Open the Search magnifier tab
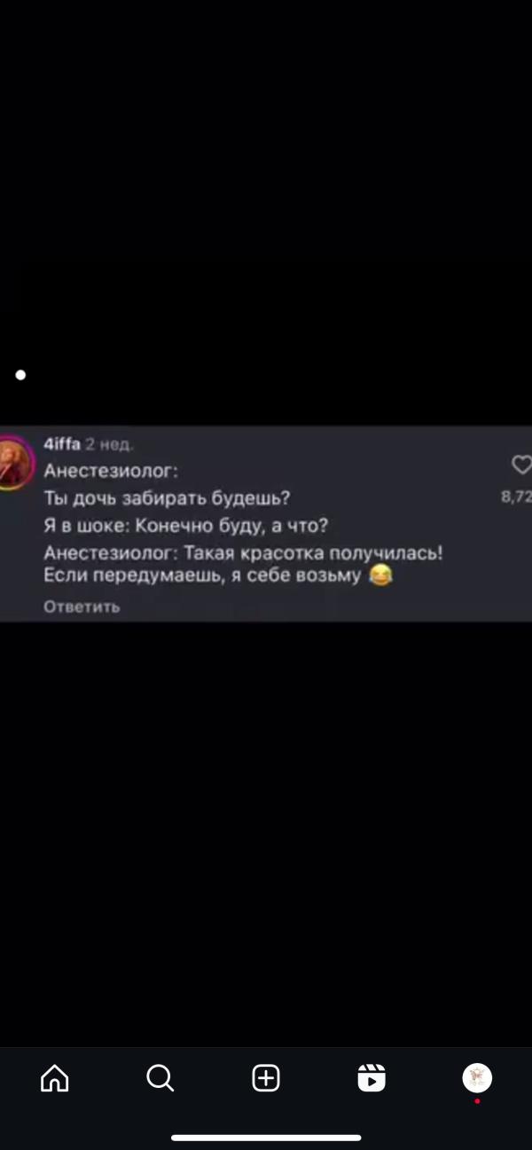This screenshot has width=532, height=1150. point(160,1078)
